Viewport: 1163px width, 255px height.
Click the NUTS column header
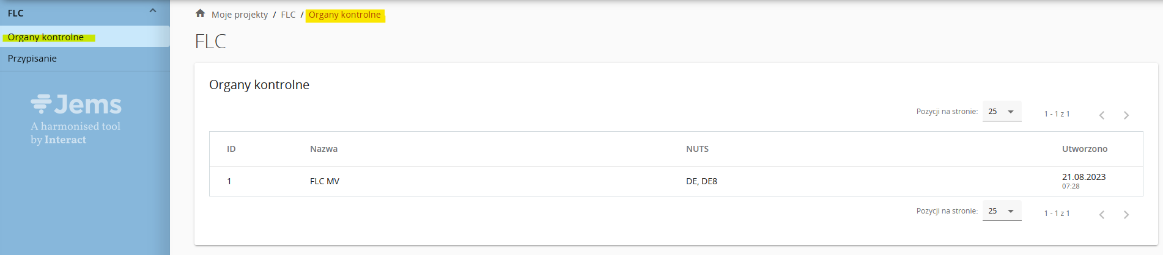[x=697, y=149]
